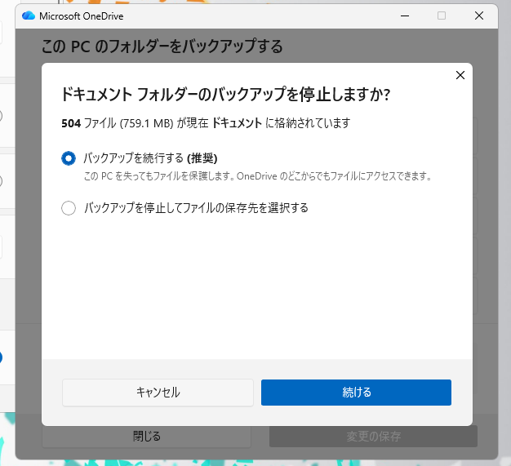Click the dimmed 閉じる button behind dialog
The width and height of the screenshot is (511, 466).
(147, 436)
